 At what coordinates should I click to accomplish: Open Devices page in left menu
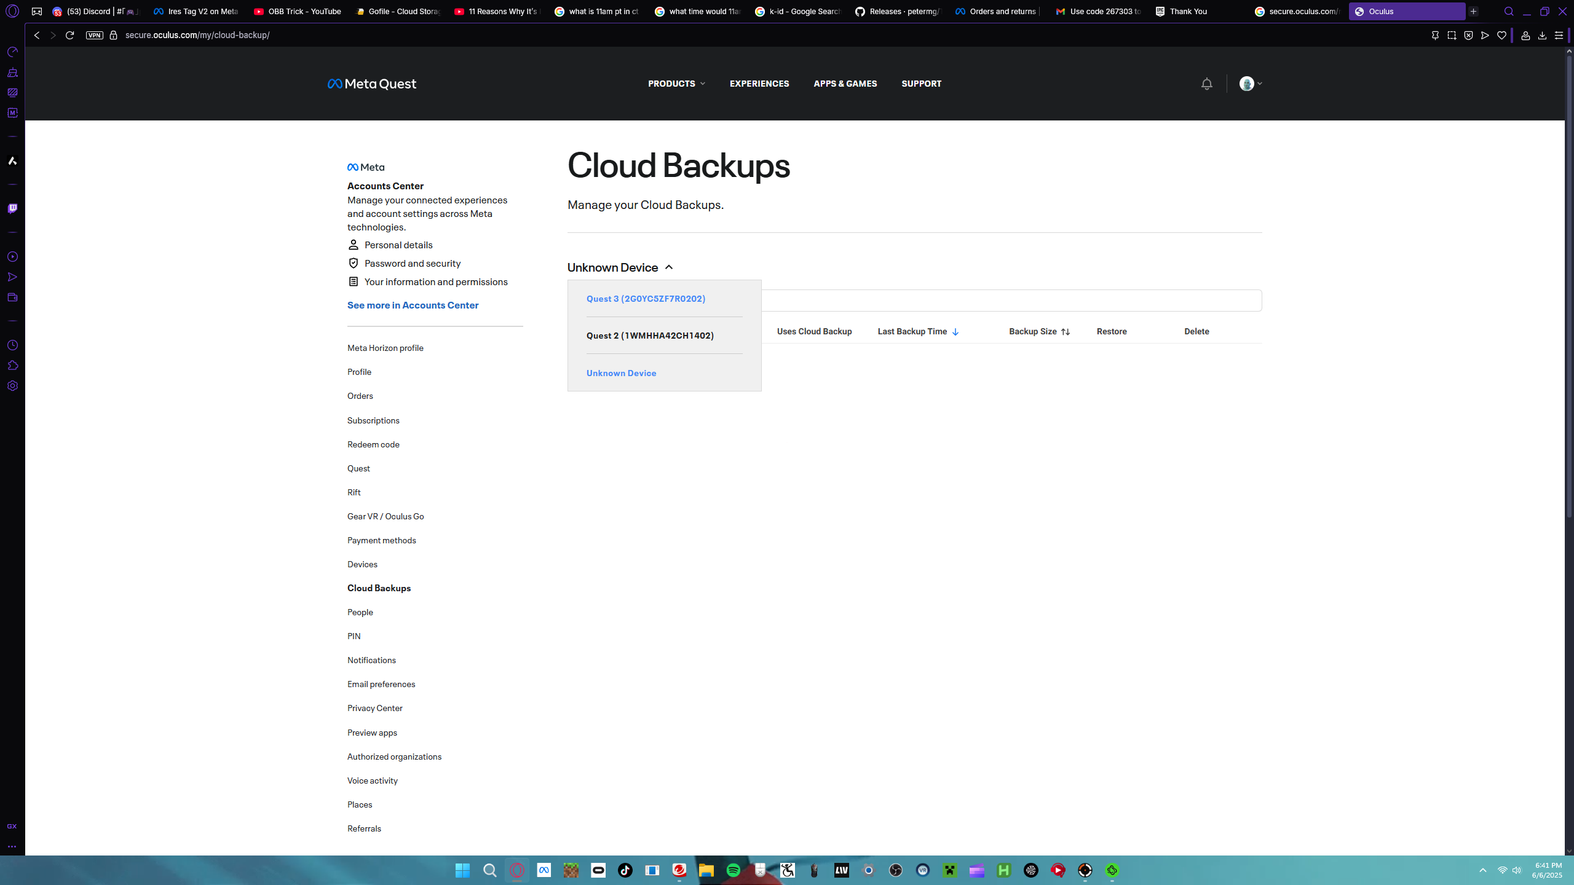(x=362, y=564)
